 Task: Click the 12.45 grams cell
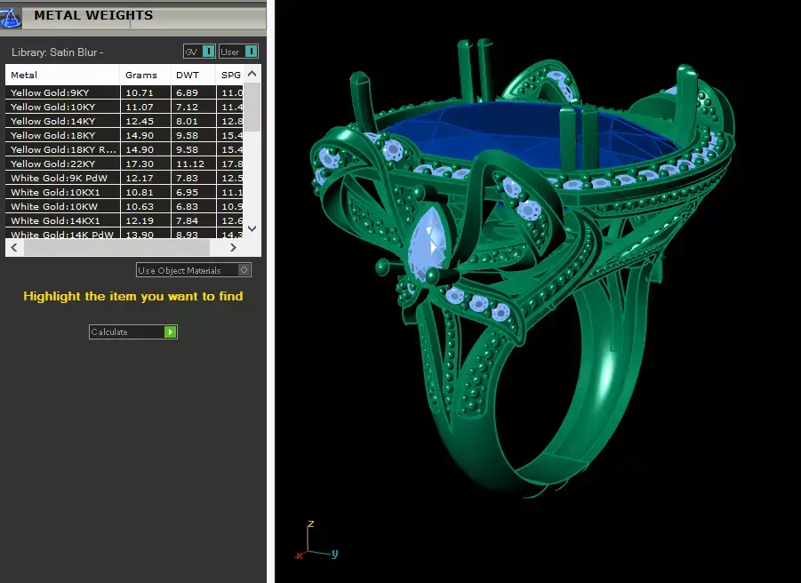tap(145, 122)
